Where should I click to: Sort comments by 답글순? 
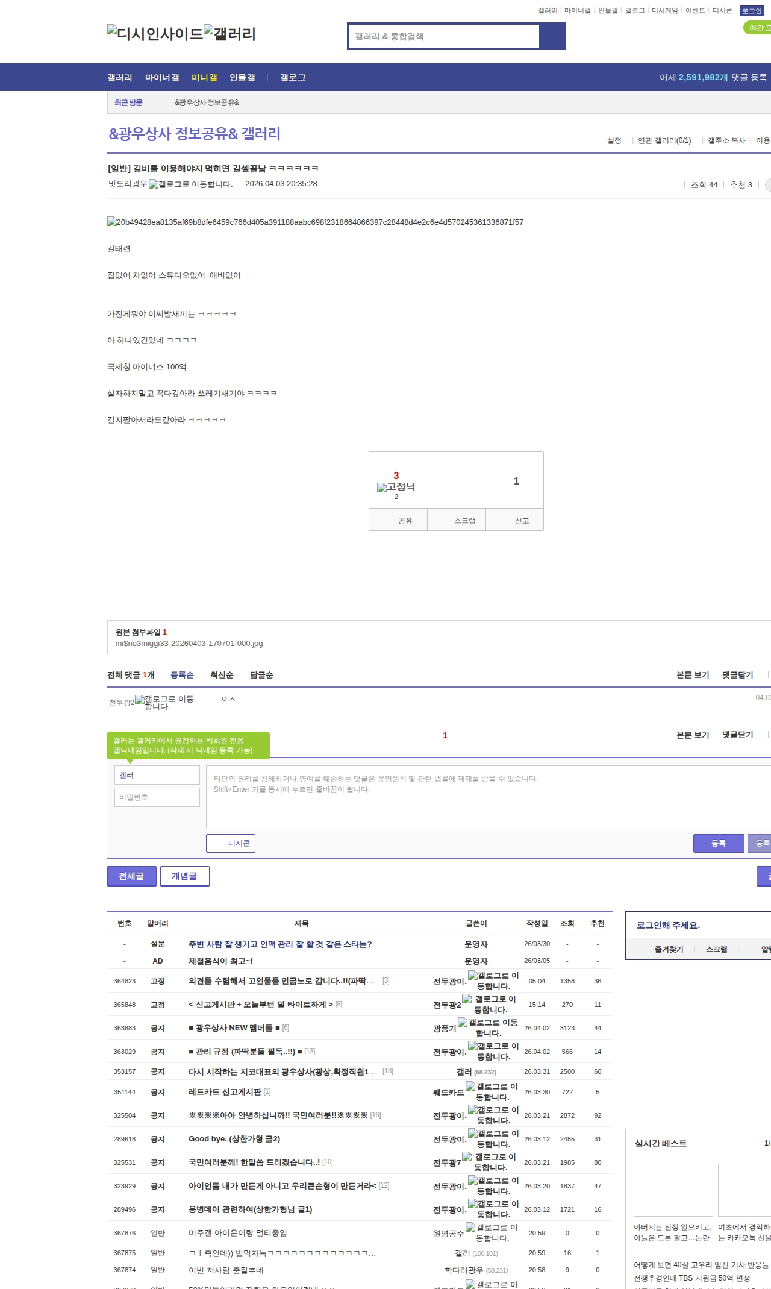261,675
